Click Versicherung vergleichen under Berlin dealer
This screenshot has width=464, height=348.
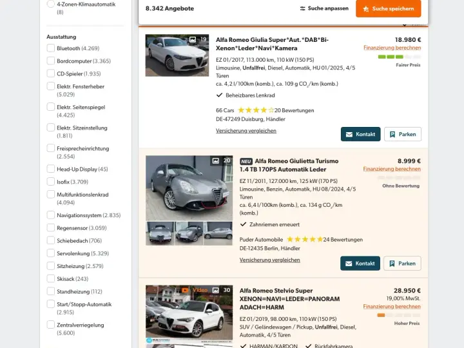[269, 260]
